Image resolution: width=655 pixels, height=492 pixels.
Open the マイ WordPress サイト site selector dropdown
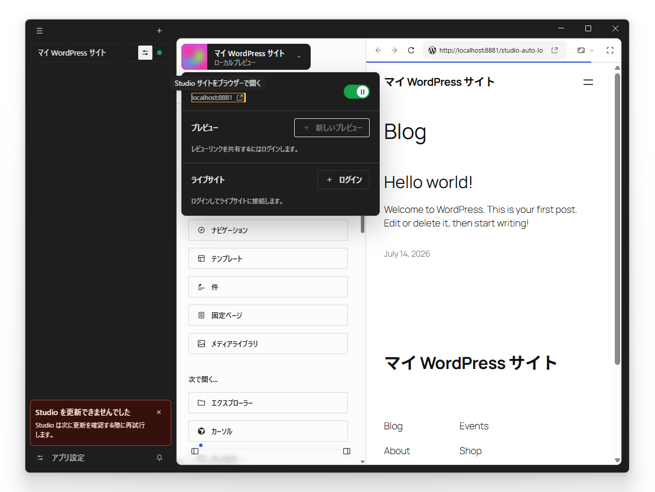coord(246,57)
